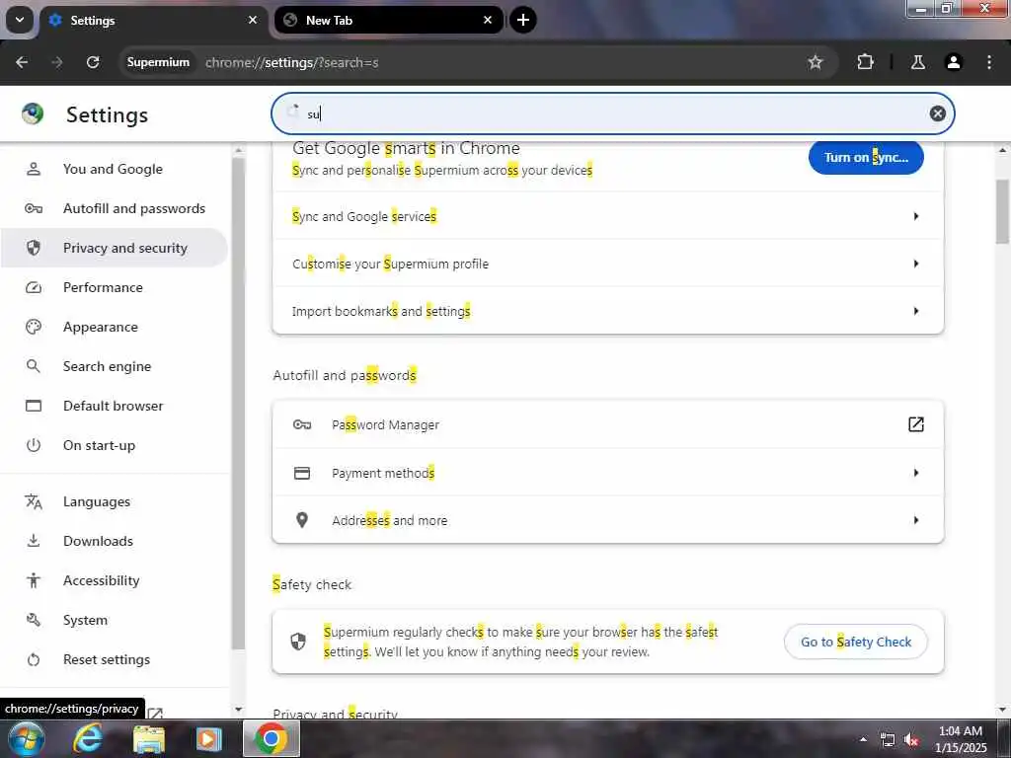Bookmark this page with the star icon

coord(815,62)
